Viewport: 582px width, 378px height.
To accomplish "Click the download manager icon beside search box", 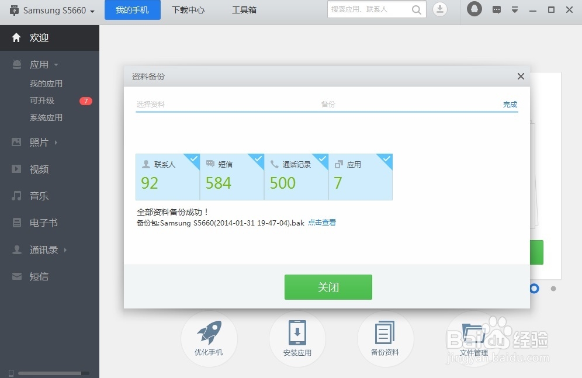I will coord(440,9).
